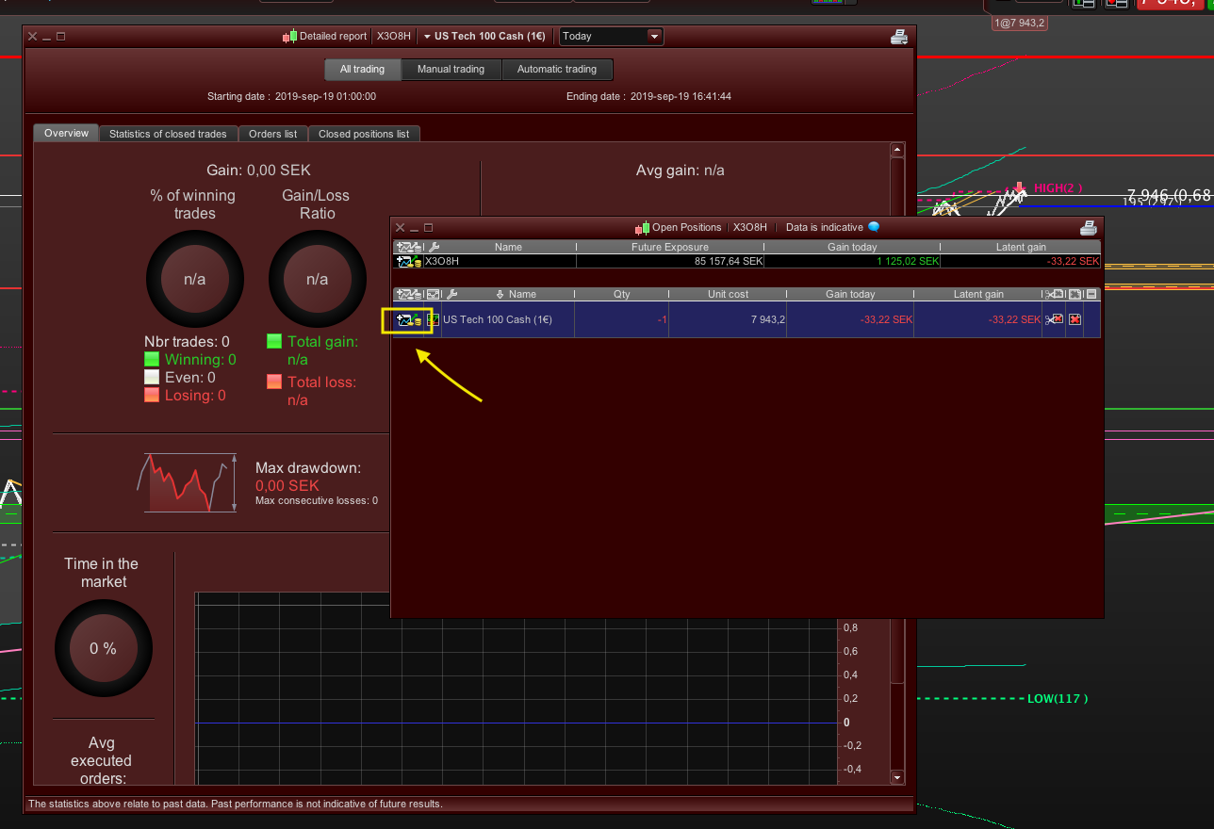Viewport: 1214px width, 829px height.
Task: Click the collapse icon at right of positions header
Action: click(1091, 294)
